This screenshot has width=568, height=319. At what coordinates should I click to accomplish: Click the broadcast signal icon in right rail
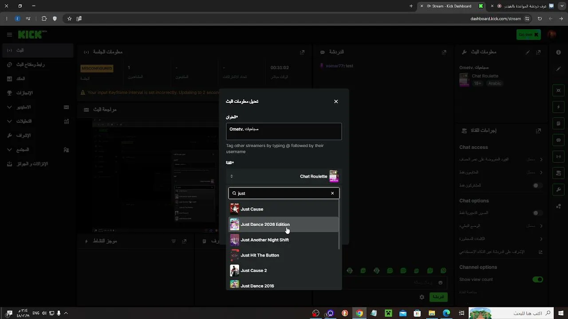pos(559,156)
